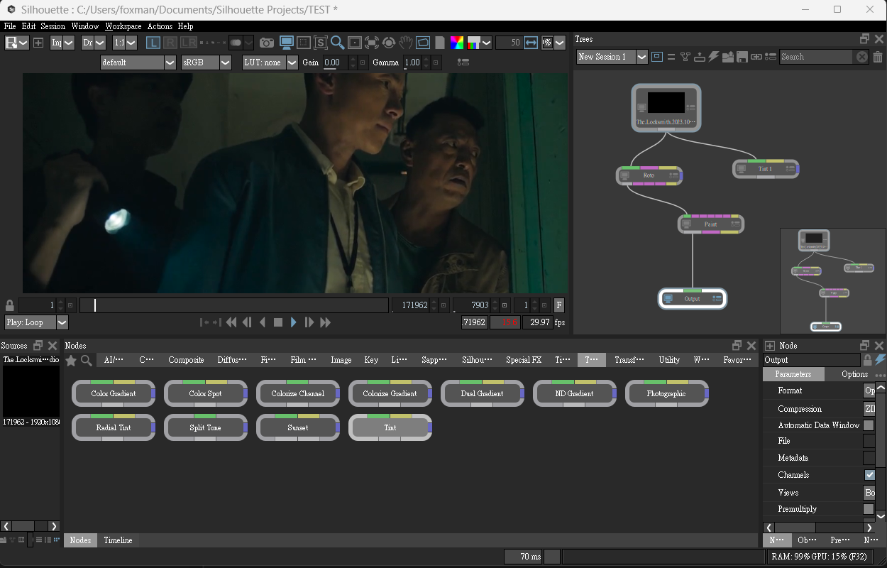The width and height of the screenshot is (887, 568).
Task: Select the hand pan tool icon
Action: (x=405, y=43)
